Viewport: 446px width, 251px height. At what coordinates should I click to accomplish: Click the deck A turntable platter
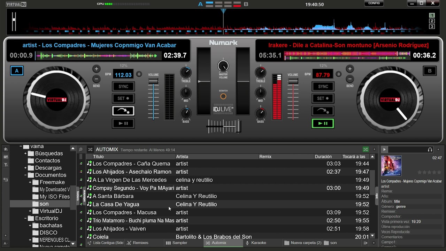click(56, 99)
